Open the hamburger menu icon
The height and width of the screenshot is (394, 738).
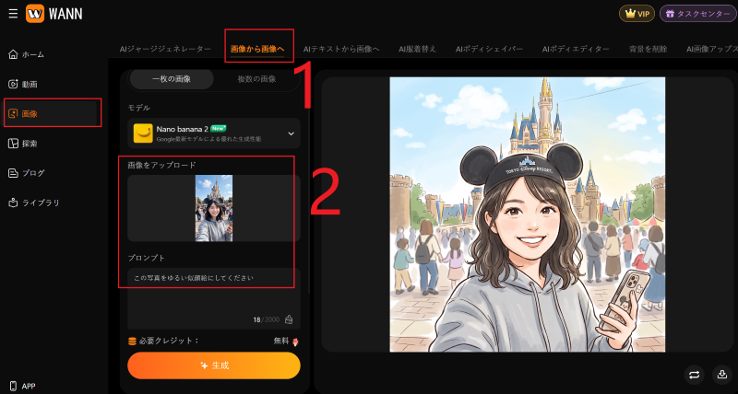click(x=13, y=14)
